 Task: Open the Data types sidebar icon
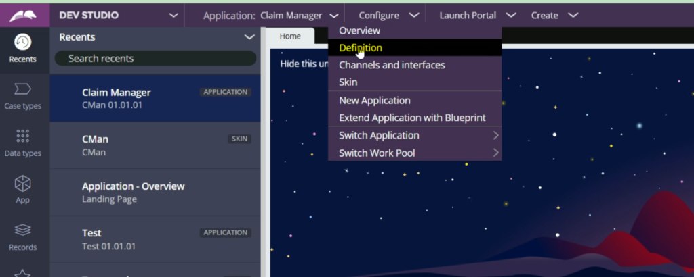click(x=22, y=143)
